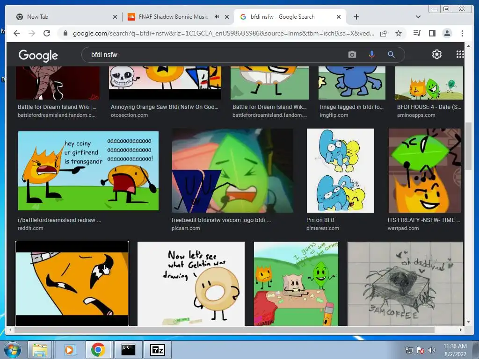
Task: Click the Image tagged in bfdi title
Action: point(352,107)
